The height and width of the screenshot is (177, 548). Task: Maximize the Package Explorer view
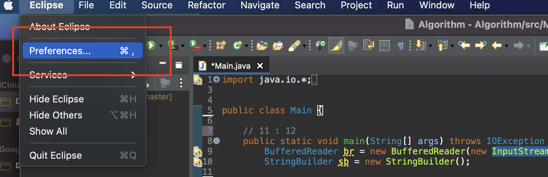[179, 65]
